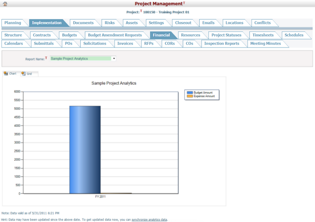Click the Expense Amount legend swatch

[190, 96]
